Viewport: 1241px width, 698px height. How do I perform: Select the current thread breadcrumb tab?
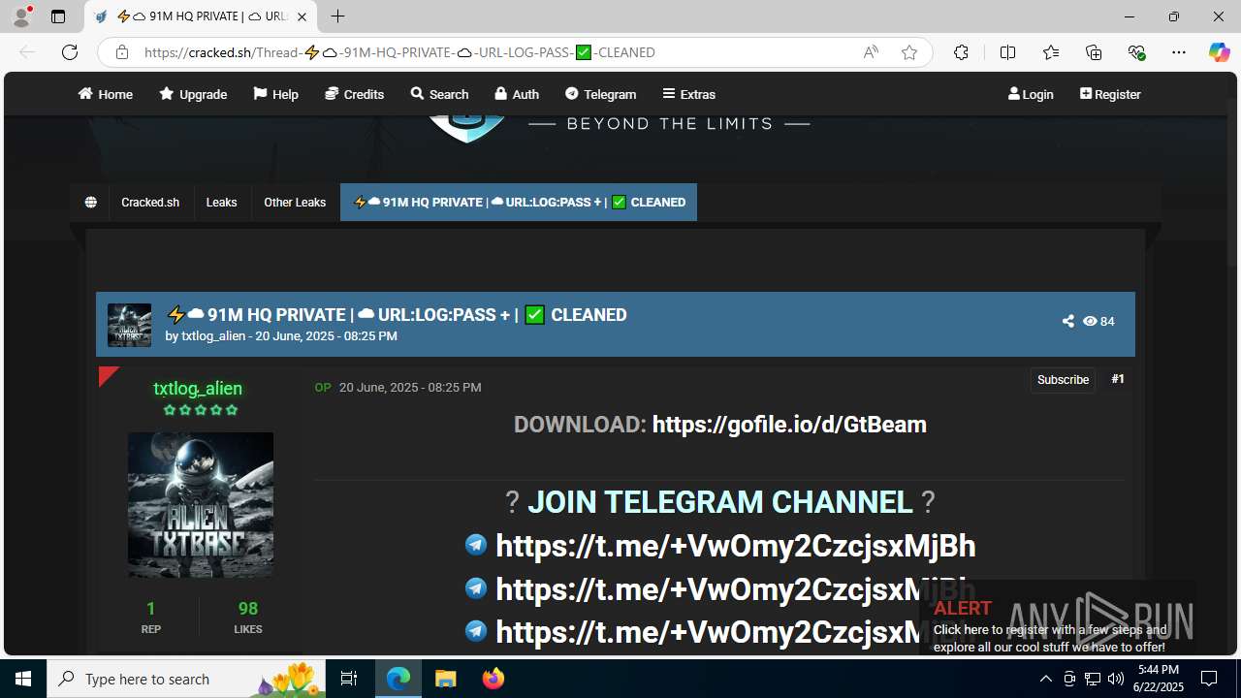tap(519, 203)
